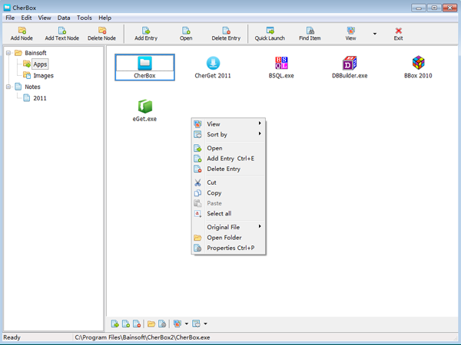
Task: Open the File menu
Action: (10, 18)
